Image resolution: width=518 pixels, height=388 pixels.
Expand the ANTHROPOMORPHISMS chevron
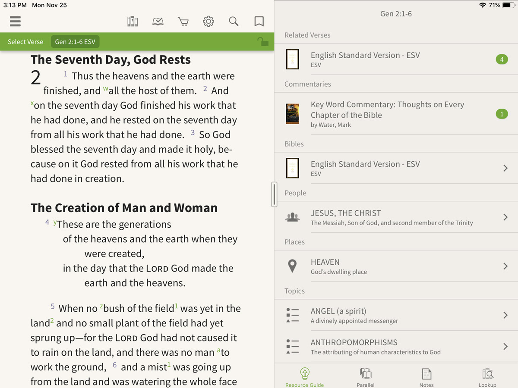[505, 347]
